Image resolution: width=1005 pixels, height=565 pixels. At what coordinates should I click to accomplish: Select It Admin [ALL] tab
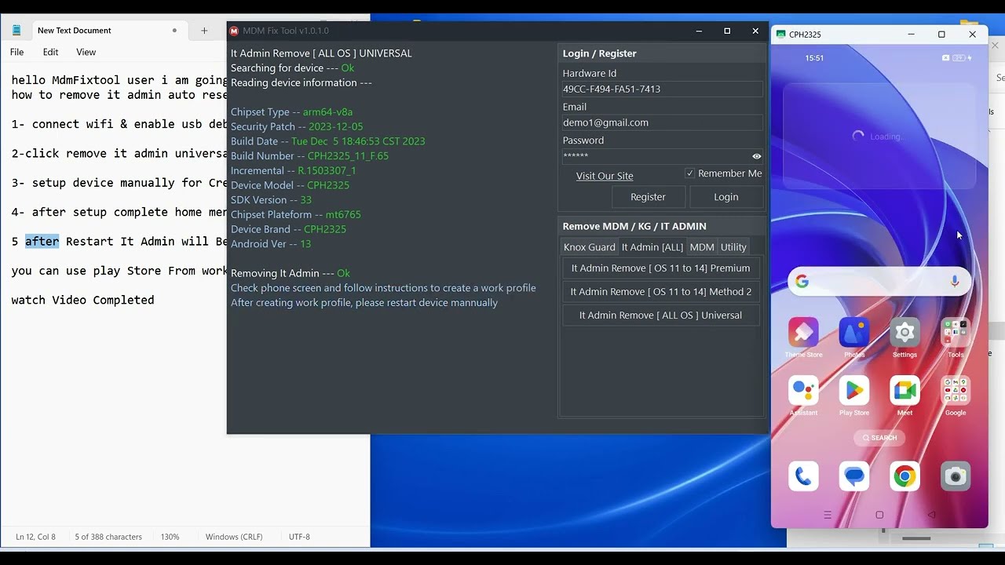(x=652, y=247)
